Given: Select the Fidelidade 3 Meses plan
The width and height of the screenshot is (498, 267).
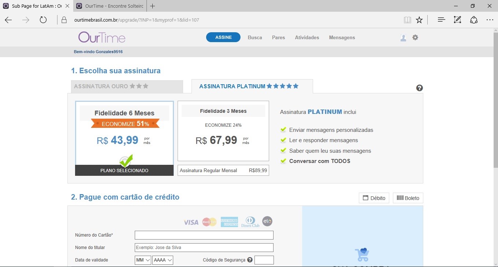Looking at the screenshot, I should (x=223, y=131).
